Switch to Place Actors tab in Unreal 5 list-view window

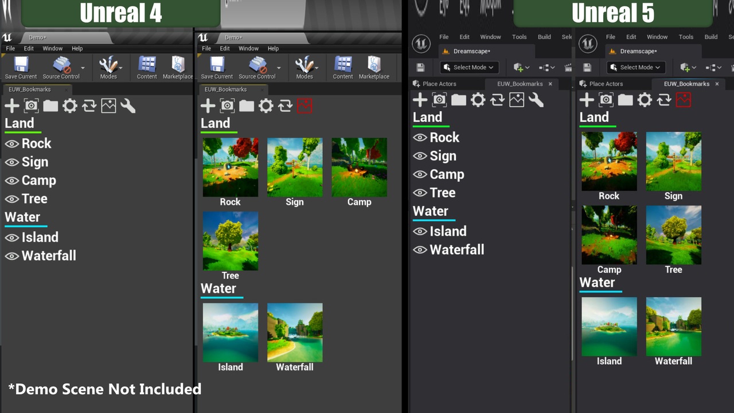pos(435,84)
